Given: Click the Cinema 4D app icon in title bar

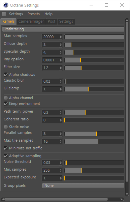Looking at the screenshot, I should pos(6,5).
